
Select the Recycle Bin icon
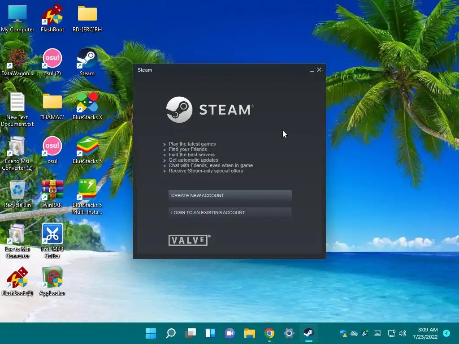[17, 193]
